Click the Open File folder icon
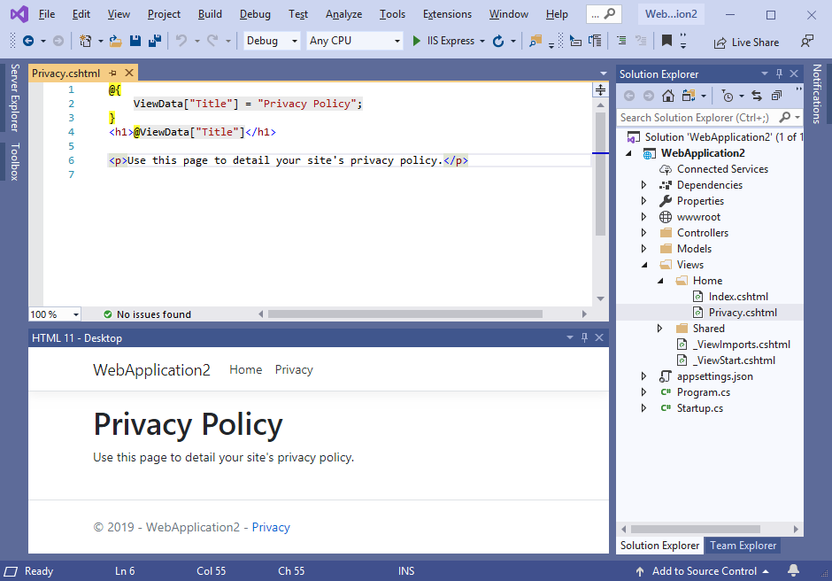The image size is (832, 581). (115, 41)
